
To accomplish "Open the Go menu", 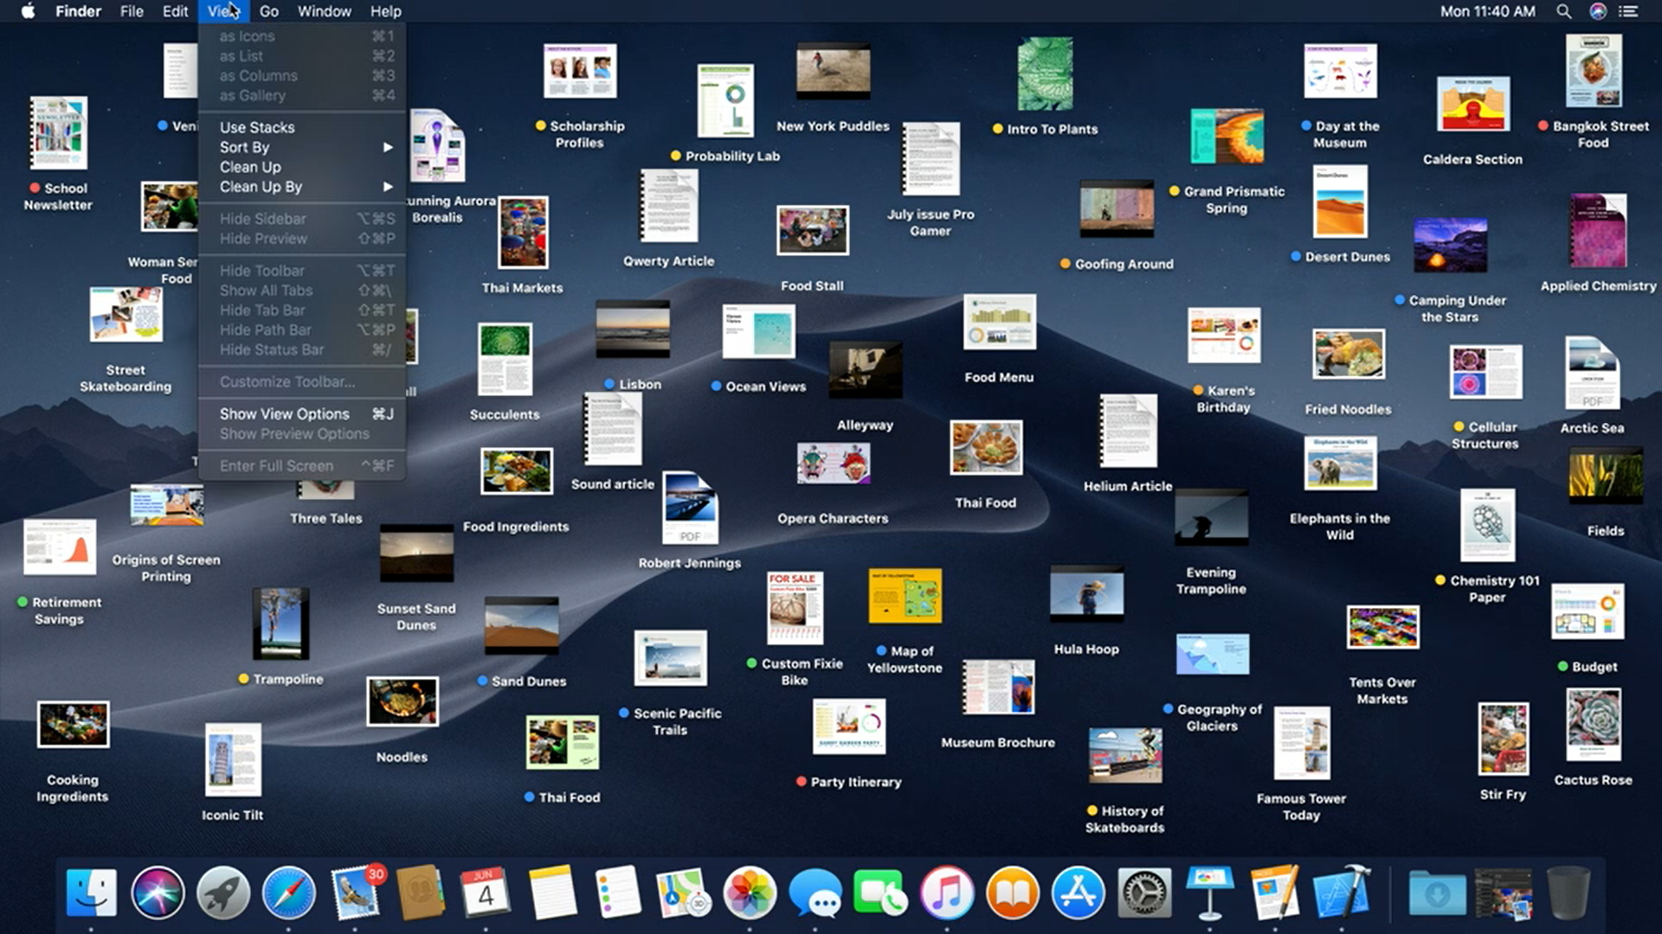I will [x=269, y=11].
